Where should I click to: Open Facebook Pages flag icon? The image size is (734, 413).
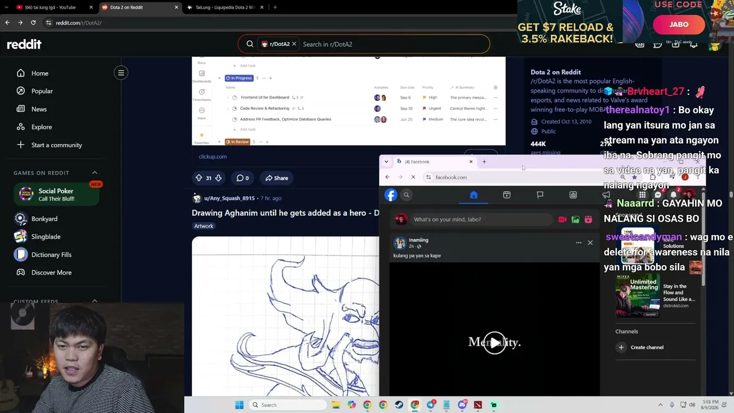pyautogui.click(x=540, y=195)
